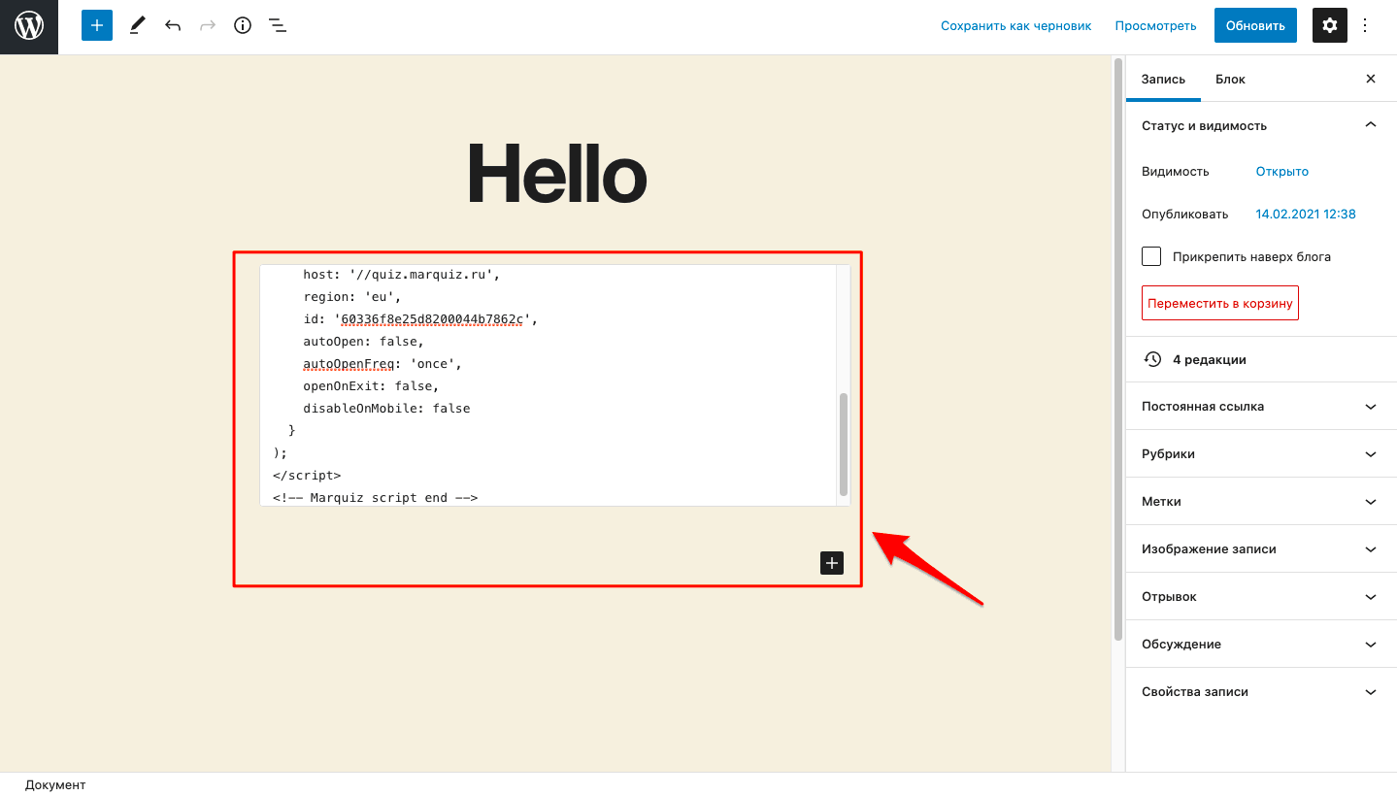
Task: Click the editor canvas scrollbar
Action: (x=1118, y=349)
